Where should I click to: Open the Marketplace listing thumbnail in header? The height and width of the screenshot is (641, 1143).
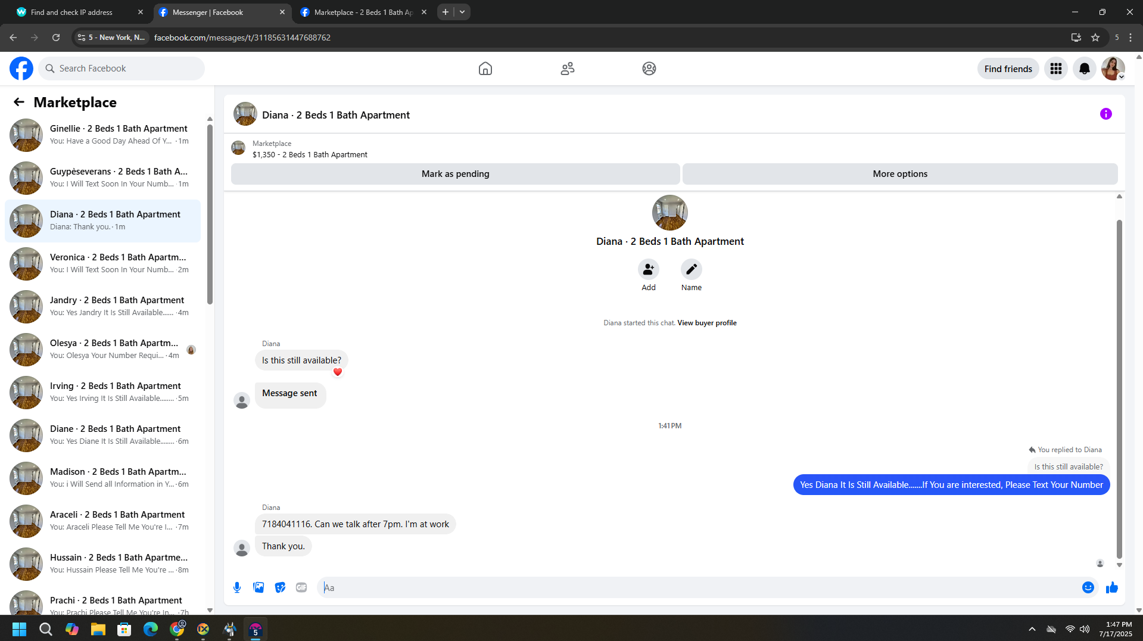(x=238, y=148)
